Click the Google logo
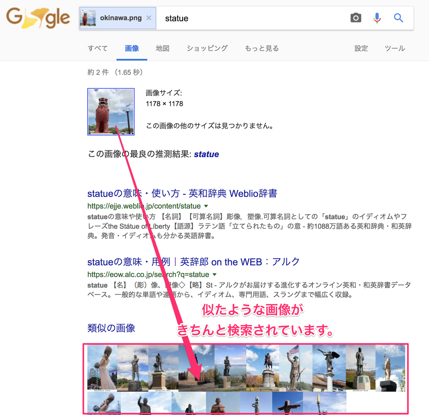This screenshot has height=415, width=429. click(38, 18)
